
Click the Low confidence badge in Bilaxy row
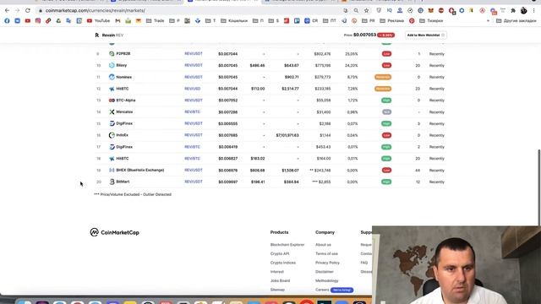point(386,65)
